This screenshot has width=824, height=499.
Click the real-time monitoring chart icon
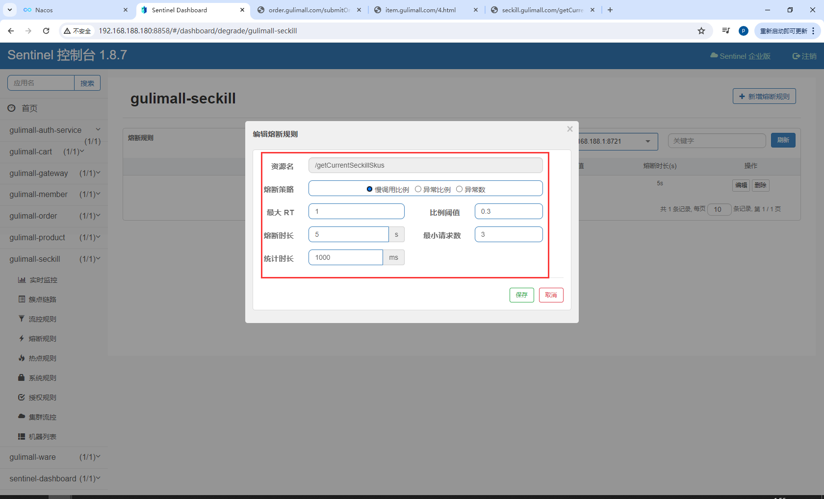point(22,280)
